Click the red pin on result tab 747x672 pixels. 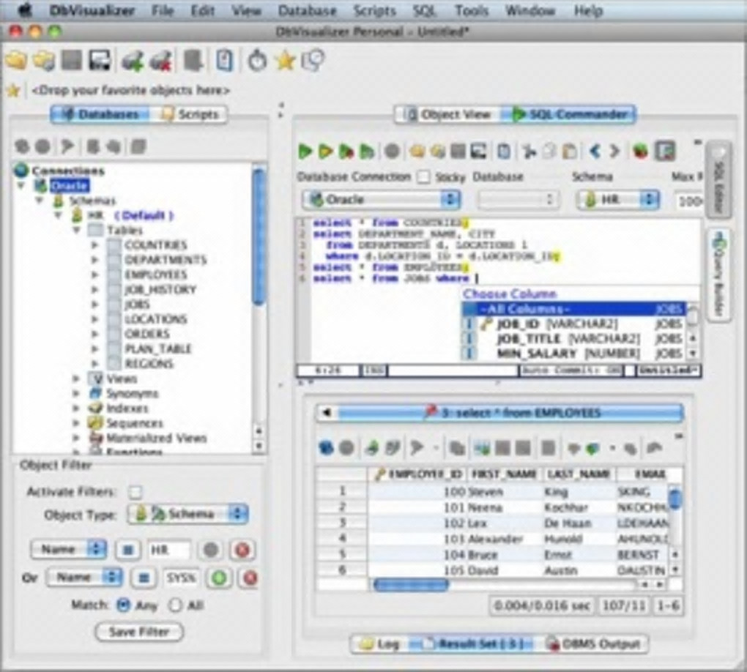coord(431,412)
